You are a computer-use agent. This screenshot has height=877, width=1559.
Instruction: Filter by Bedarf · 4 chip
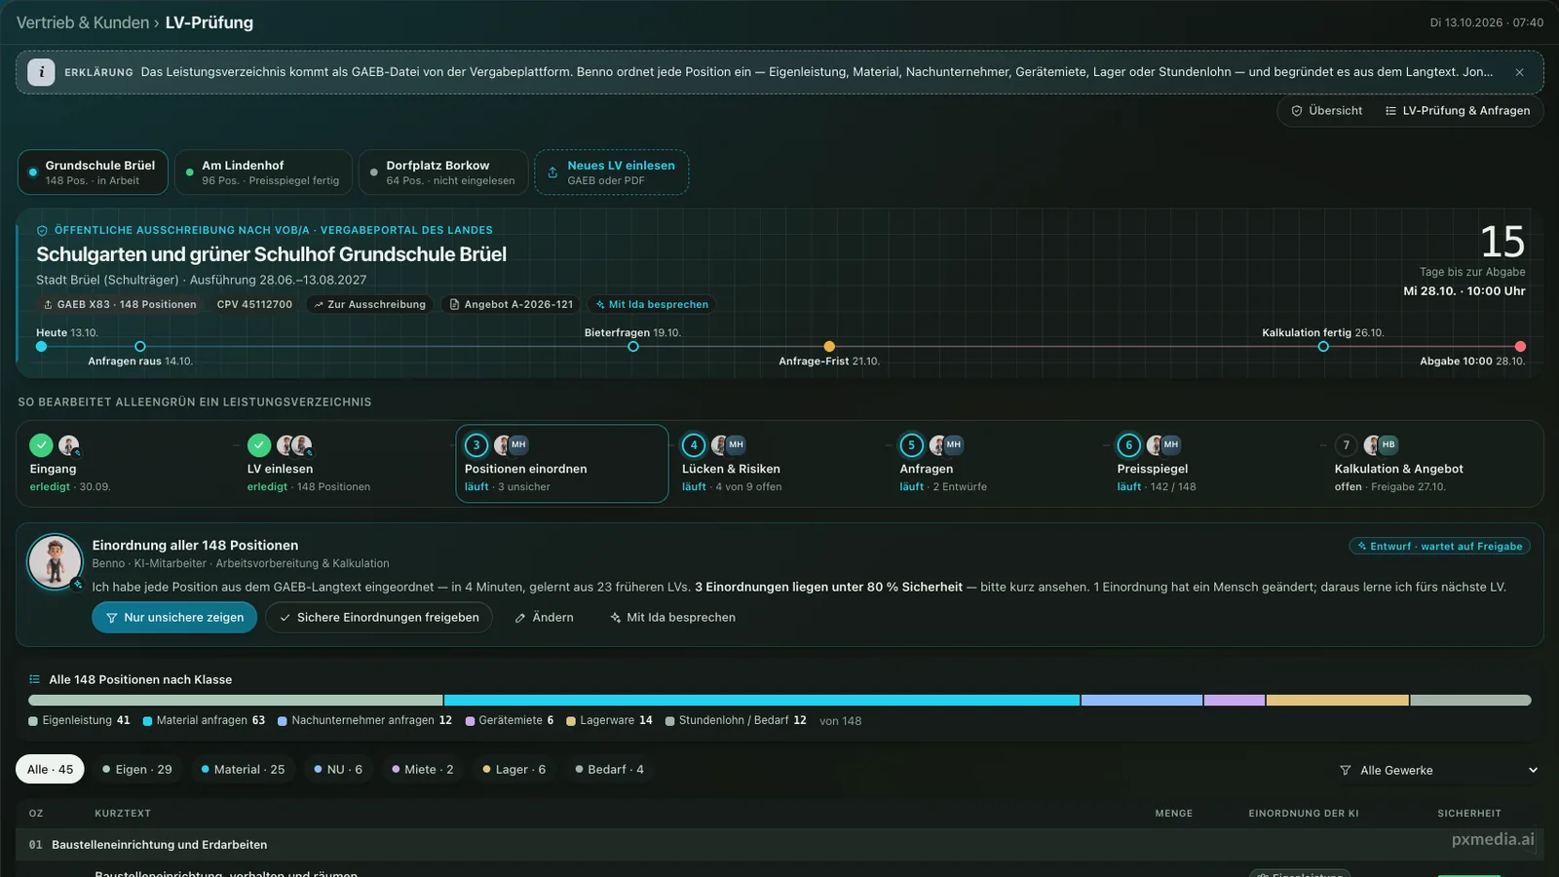tap(610, 770)
